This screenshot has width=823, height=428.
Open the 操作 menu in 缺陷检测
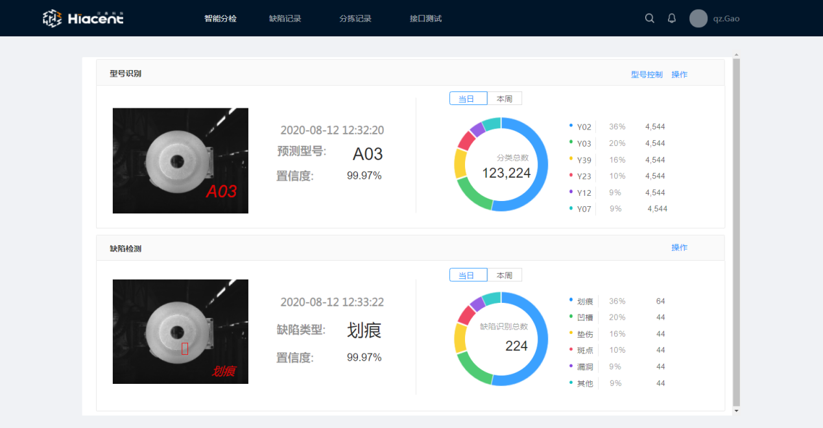coord(679,248)
